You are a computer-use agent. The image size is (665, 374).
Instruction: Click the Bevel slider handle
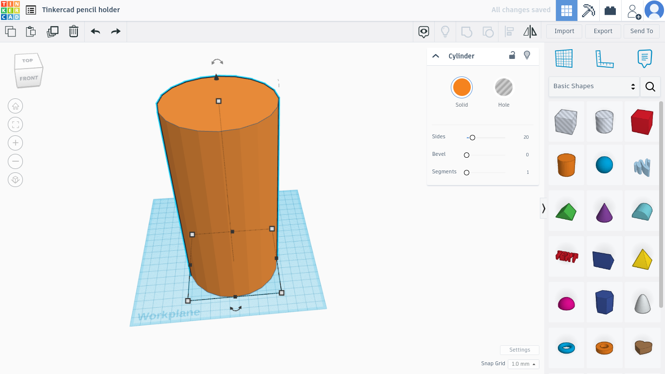pos(466,155)
